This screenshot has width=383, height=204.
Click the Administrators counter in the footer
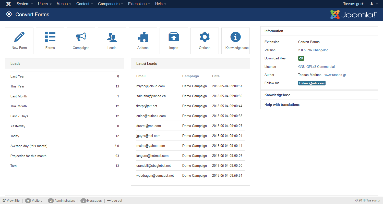61,201
